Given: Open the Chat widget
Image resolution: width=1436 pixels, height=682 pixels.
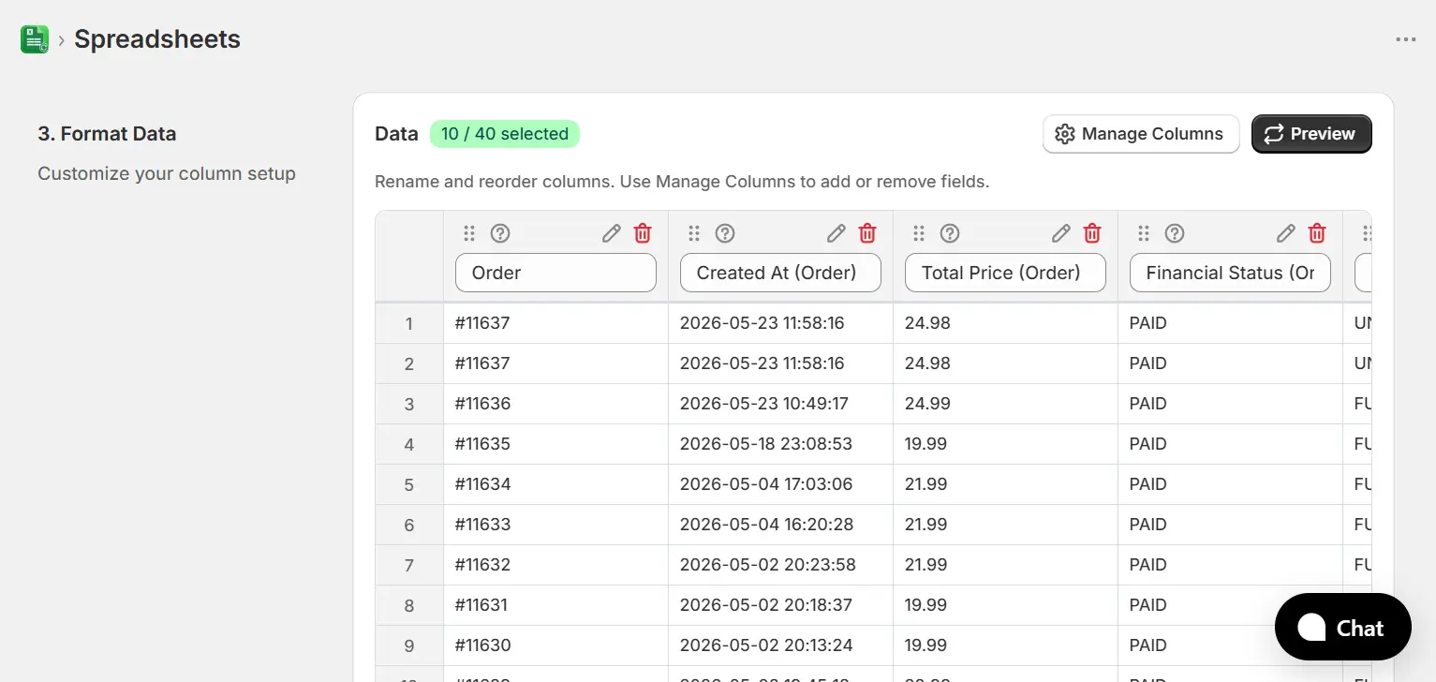Looking at the screenshot, I should (1342, 627).
